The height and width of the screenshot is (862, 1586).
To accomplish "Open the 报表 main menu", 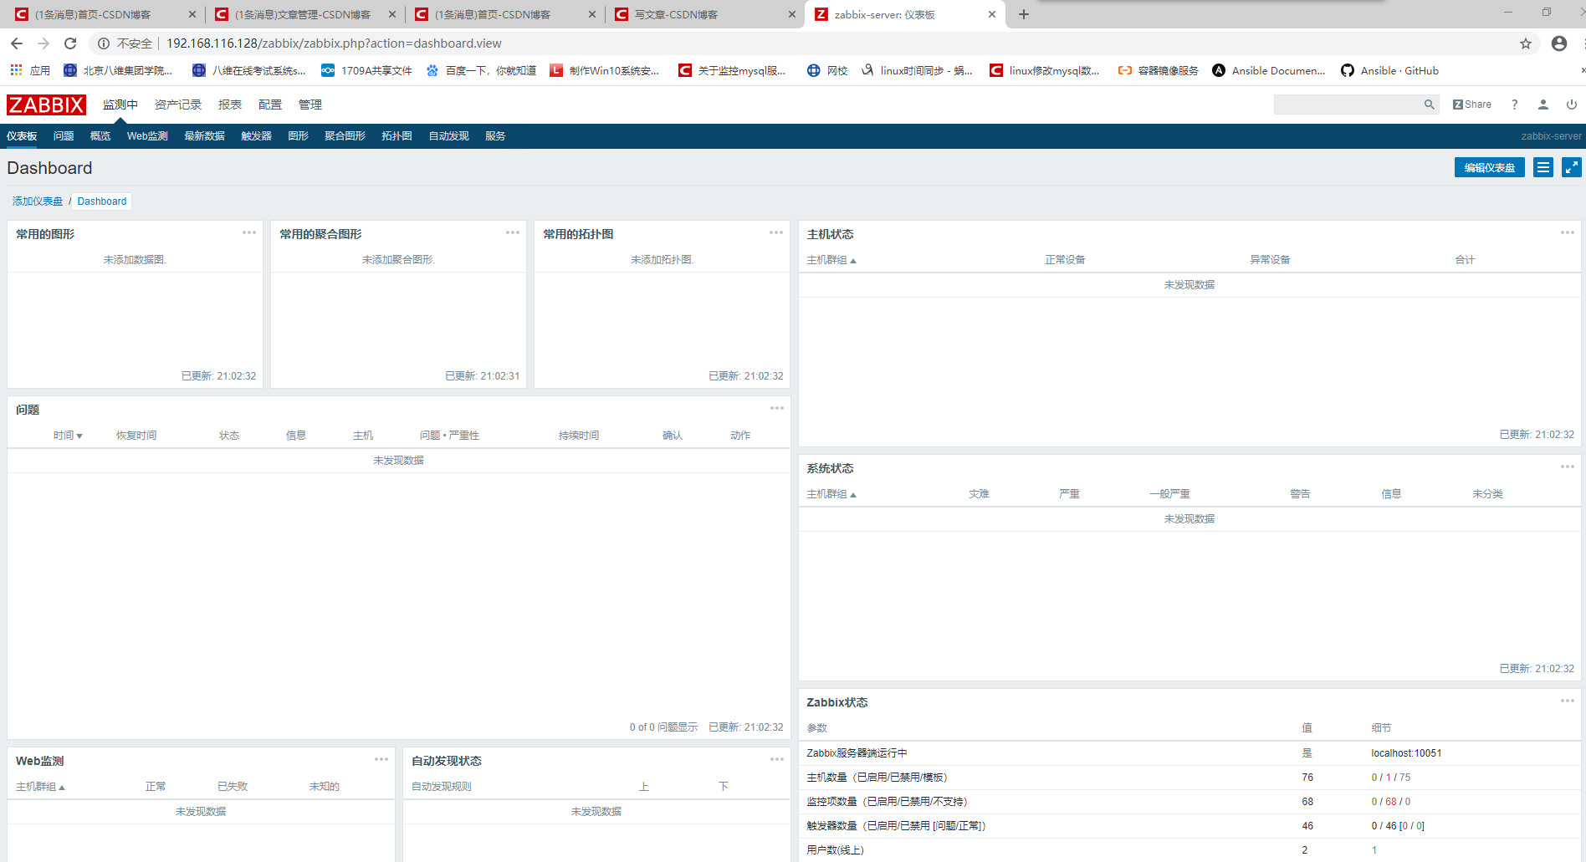I will [x=230, y=105].
